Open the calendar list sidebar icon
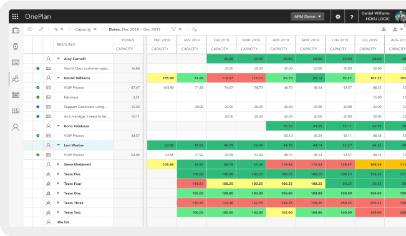 coord(16,95)
